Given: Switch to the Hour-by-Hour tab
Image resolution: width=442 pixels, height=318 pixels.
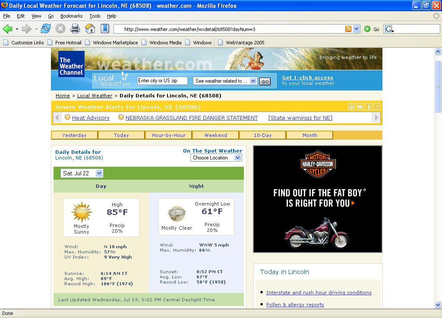Looking at the screenshot, I should pyautogui.click(x=169, y=135).
